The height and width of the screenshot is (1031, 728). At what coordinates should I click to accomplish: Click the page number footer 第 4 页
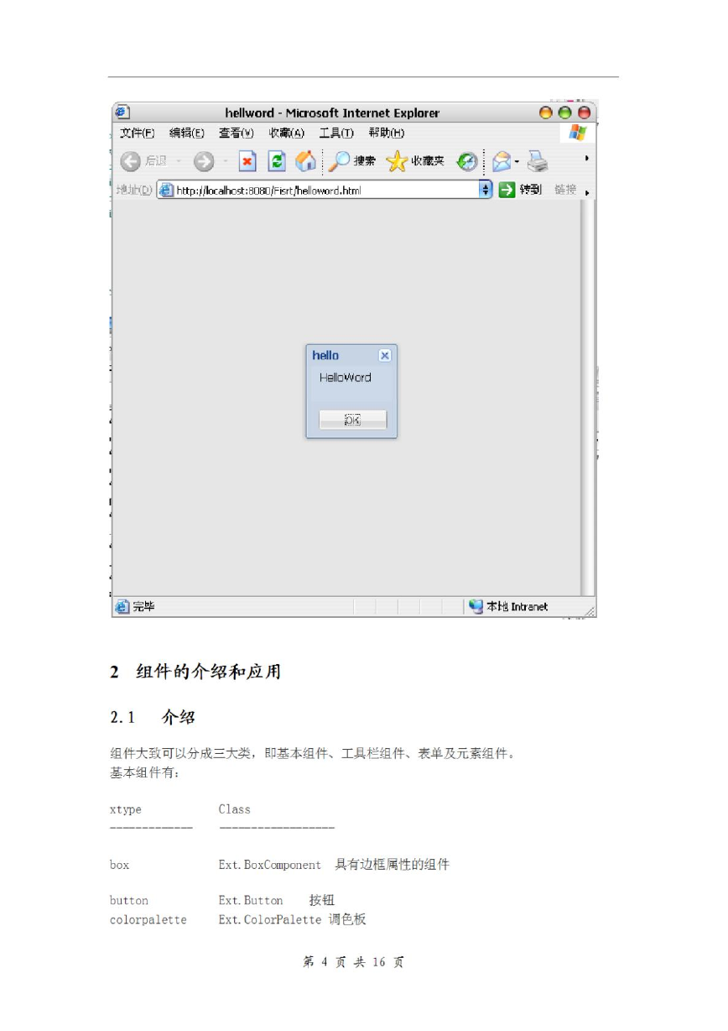click(x=325, y=963)
